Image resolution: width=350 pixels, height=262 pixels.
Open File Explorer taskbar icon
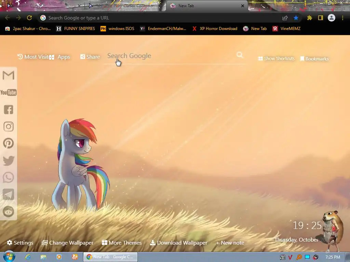coord(43,257)
